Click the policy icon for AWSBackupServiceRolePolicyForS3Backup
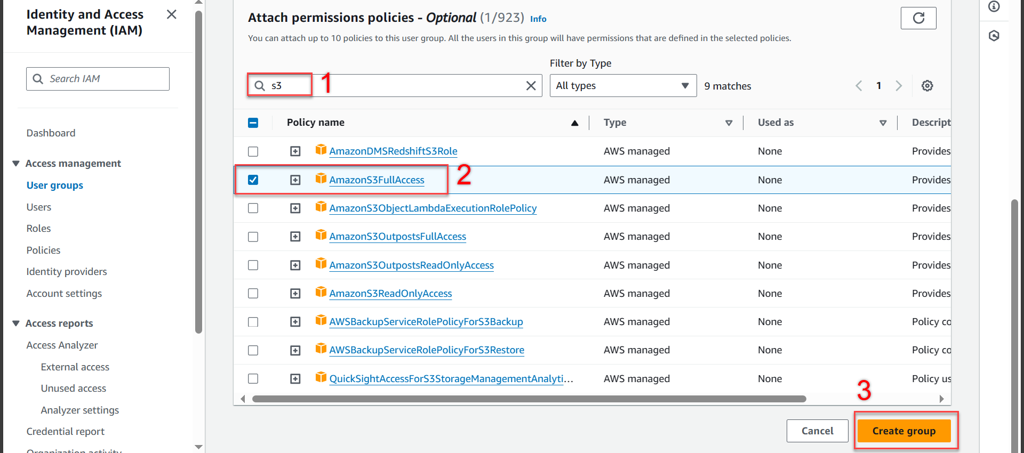Viewport: 1024px width, 453px height. (321, 320)
